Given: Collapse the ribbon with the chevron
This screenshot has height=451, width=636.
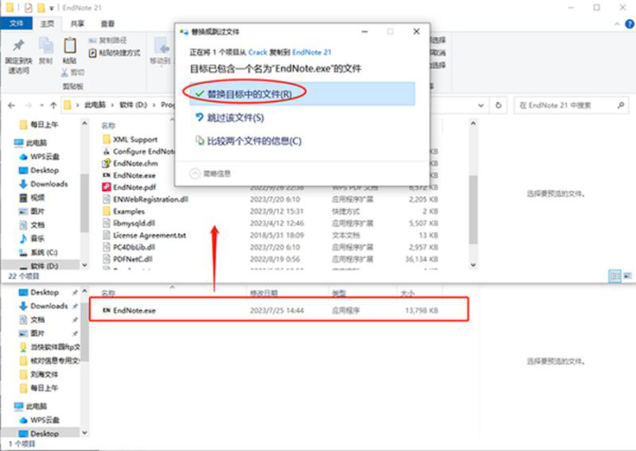Looking at the screenshot, I should 617,24.
